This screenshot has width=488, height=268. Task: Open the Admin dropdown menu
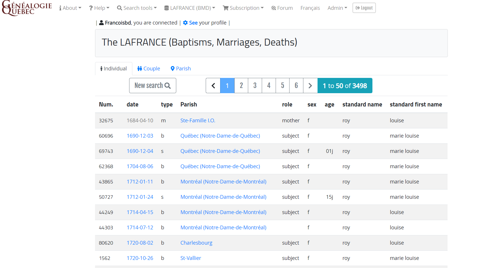pyautogui.click(x=337, y=8)
